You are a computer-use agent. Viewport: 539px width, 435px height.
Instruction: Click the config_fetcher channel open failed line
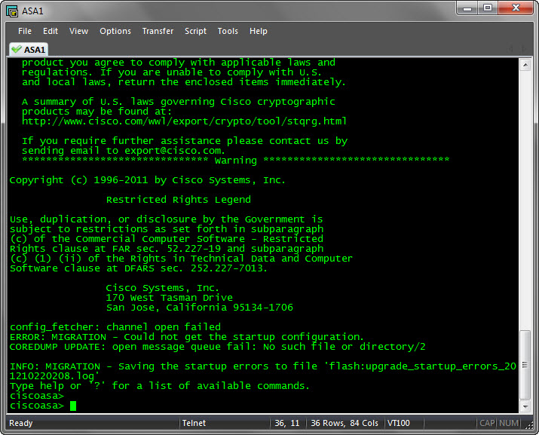coord(115,327)
